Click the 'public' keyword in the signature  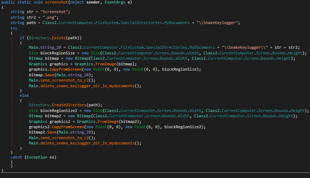click(8, 2)
